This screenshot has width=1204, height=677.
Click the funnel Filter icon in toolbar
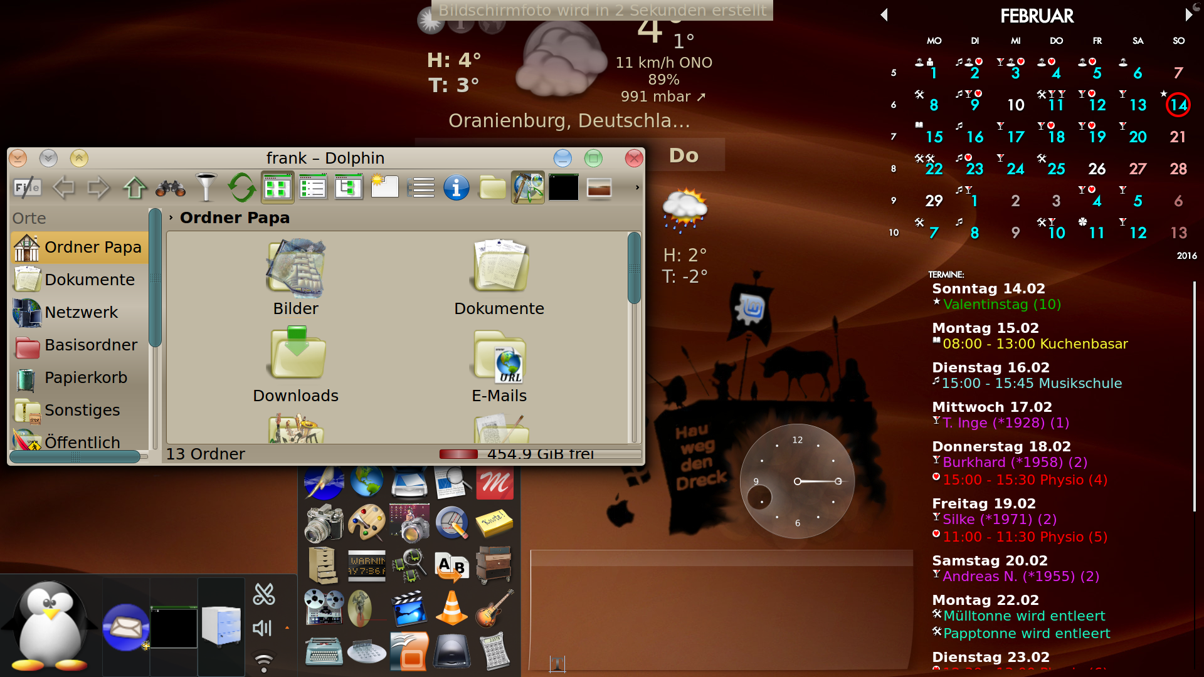point(206,187)
